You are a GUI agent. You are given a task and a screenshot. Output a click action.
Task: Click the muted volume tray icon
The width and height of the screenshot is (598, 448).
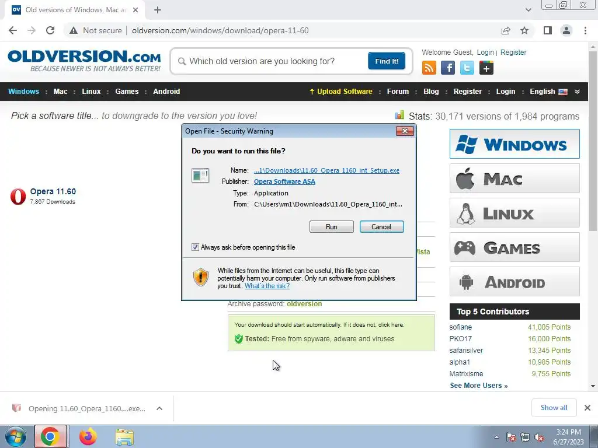(x=540, y=437)
